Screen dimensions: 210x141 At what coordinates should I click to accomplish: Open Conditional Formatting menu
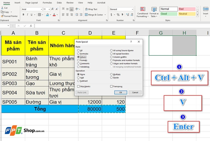143,12
